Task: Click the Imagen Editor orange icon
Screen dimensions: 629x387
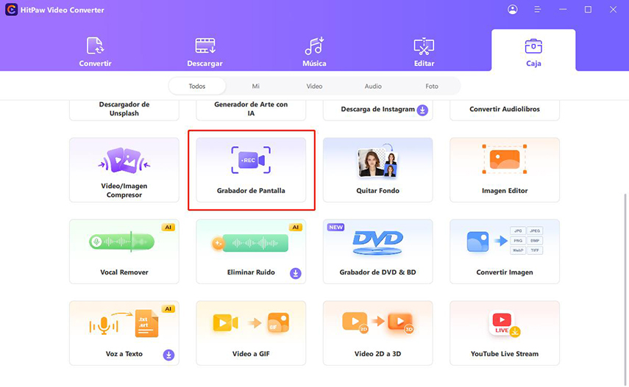Action: click(505, 159)
